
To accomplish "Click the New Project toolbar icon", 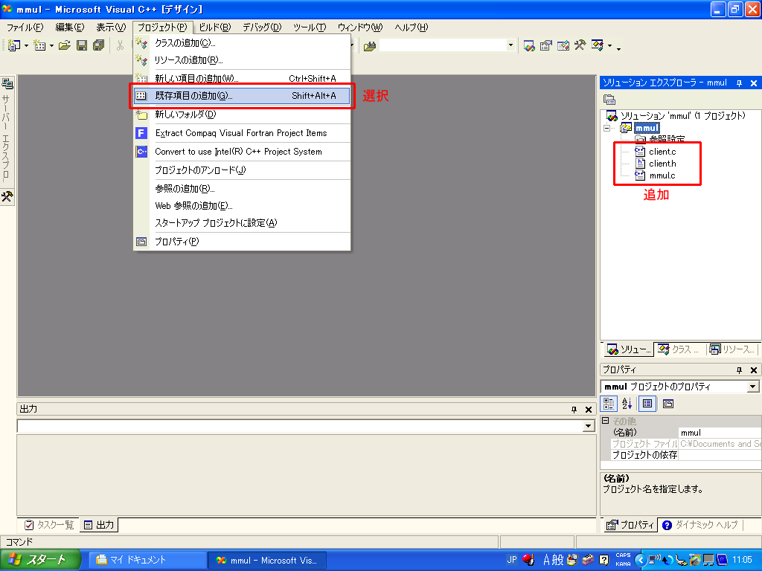I will click(13, 45).
